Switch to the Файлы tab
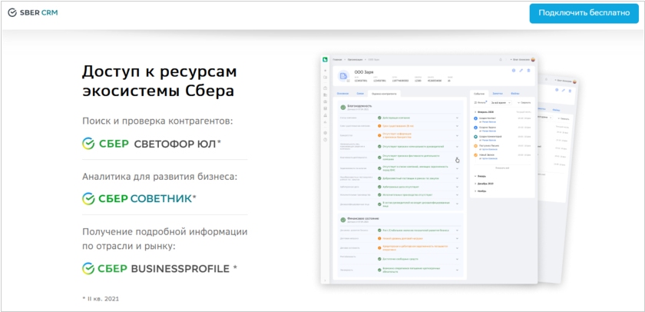This screenshot has height=312, width=645. click(x=514, y=94)
